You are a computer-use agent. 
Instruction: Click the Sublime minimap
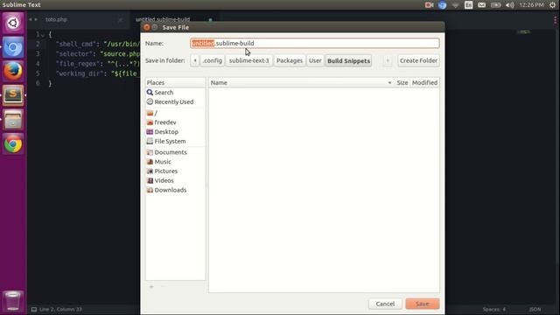[x=523, y=32]
